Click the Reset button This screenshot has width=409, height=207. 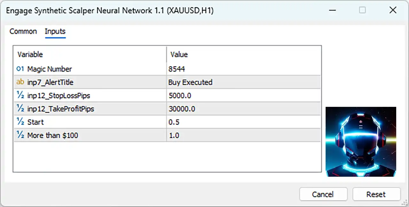click(x=376, y=194)
